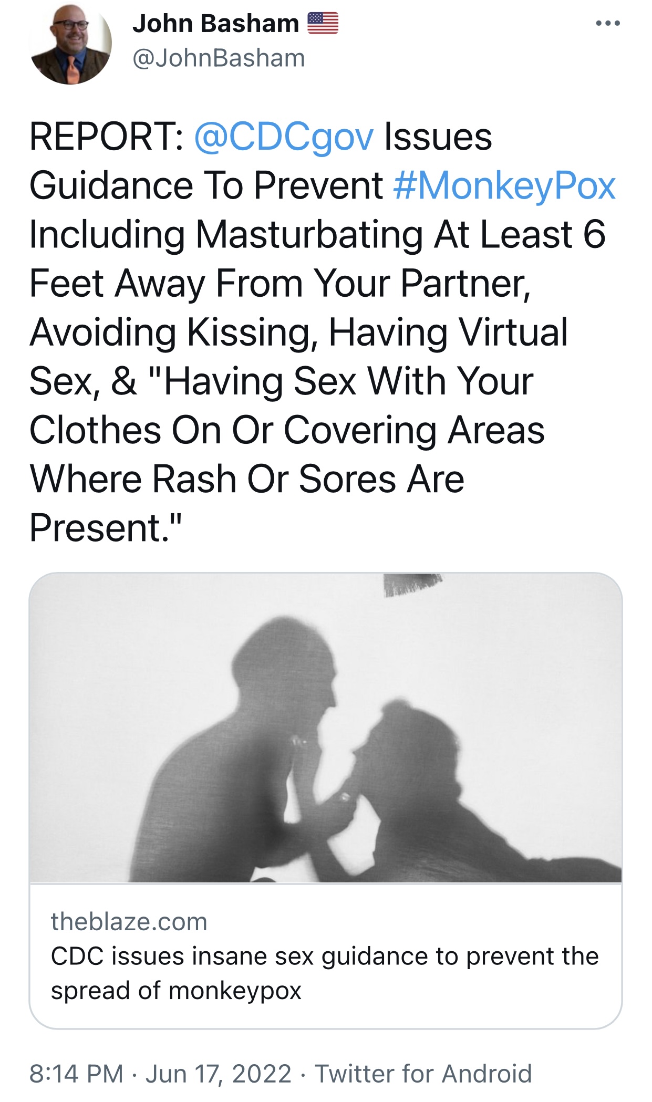Click the tweet line 'Feet Away From Your Partner'
Screen dimensions: 652x1102
(x=280, y=284)
